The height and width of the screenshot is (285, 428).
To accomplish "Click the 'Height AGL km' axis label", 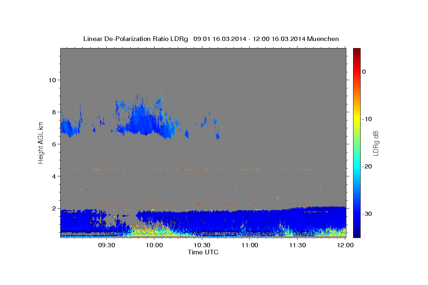I will (x=41, y=142).
